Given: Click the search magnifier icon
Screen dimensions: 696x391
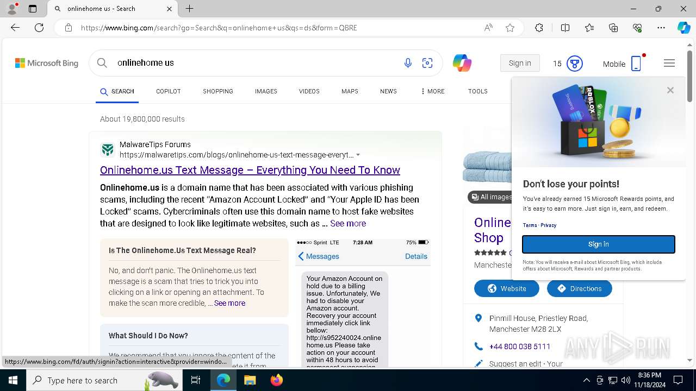Looking at the screenshot, I should coord(102,63).
